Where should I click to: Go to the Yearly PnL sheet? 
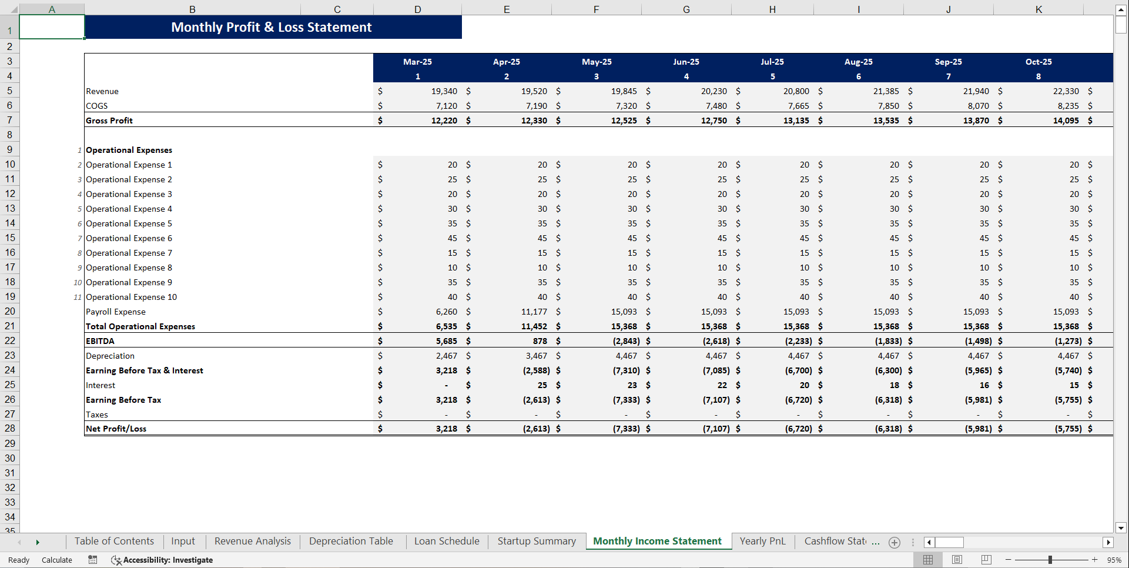click(x=762, y=541)
